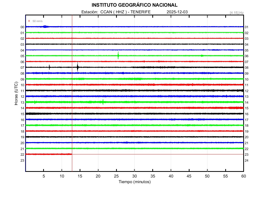The image size is (263, 197).
Task: Click the red burst at the end of the 14 hour trace
Action: click(236, 108)
